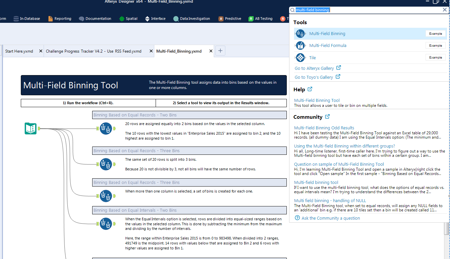Select the Reporting tool category icon
Image resolution: width=450 pixels, height=259 pixels.
coord(50,19)
